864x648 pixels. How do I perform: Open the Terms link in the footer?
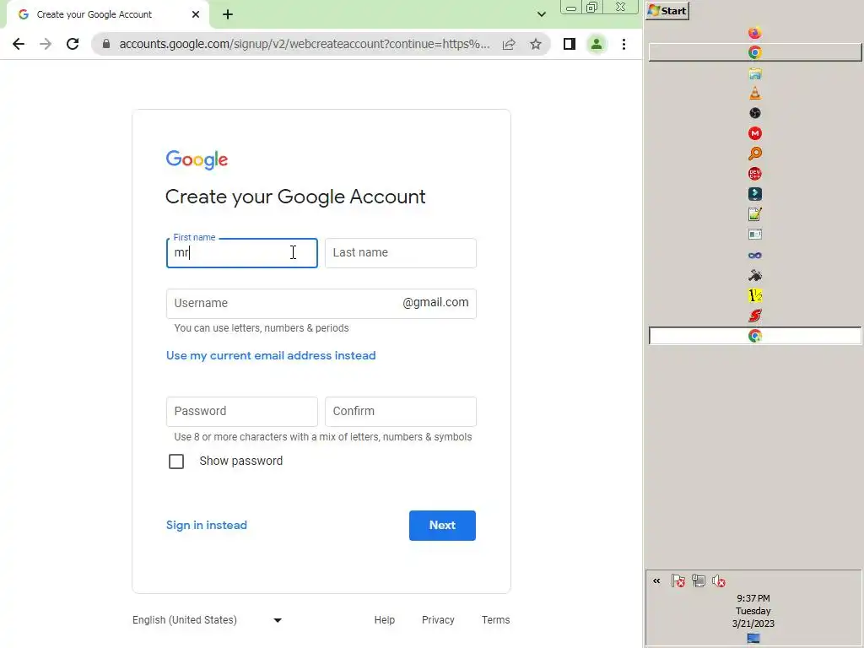point(496,620)
